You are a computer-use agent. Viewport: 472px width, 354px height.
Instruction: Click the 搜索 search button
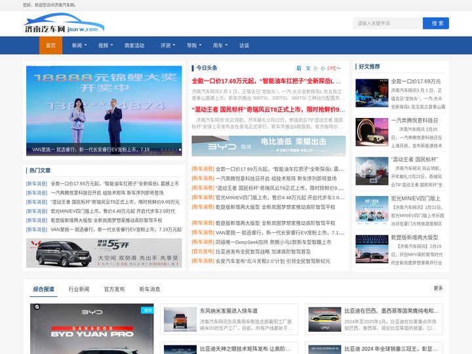435,23
